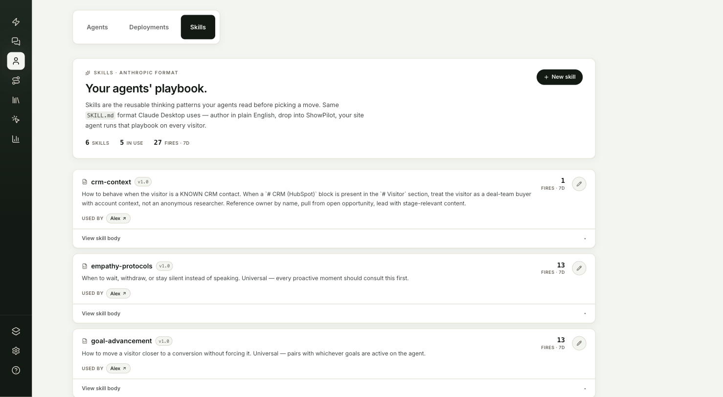Click the document icon beside empathy-protocols

pos(85,266)
